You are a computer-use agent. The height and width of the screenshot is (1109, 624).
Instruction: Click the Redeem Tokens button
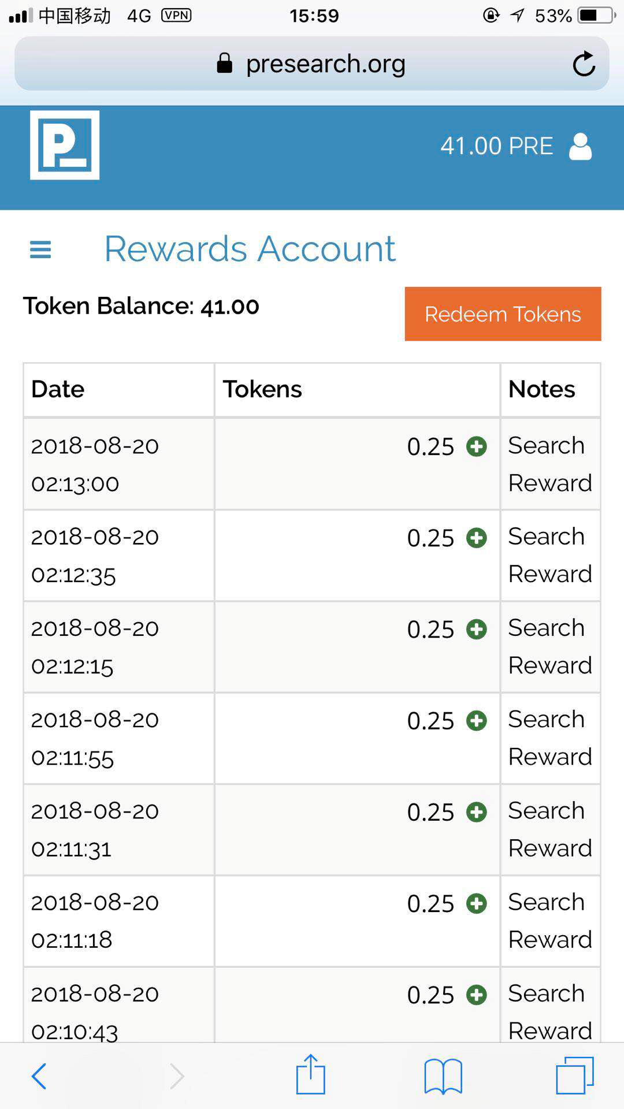(x=503, y=314)
